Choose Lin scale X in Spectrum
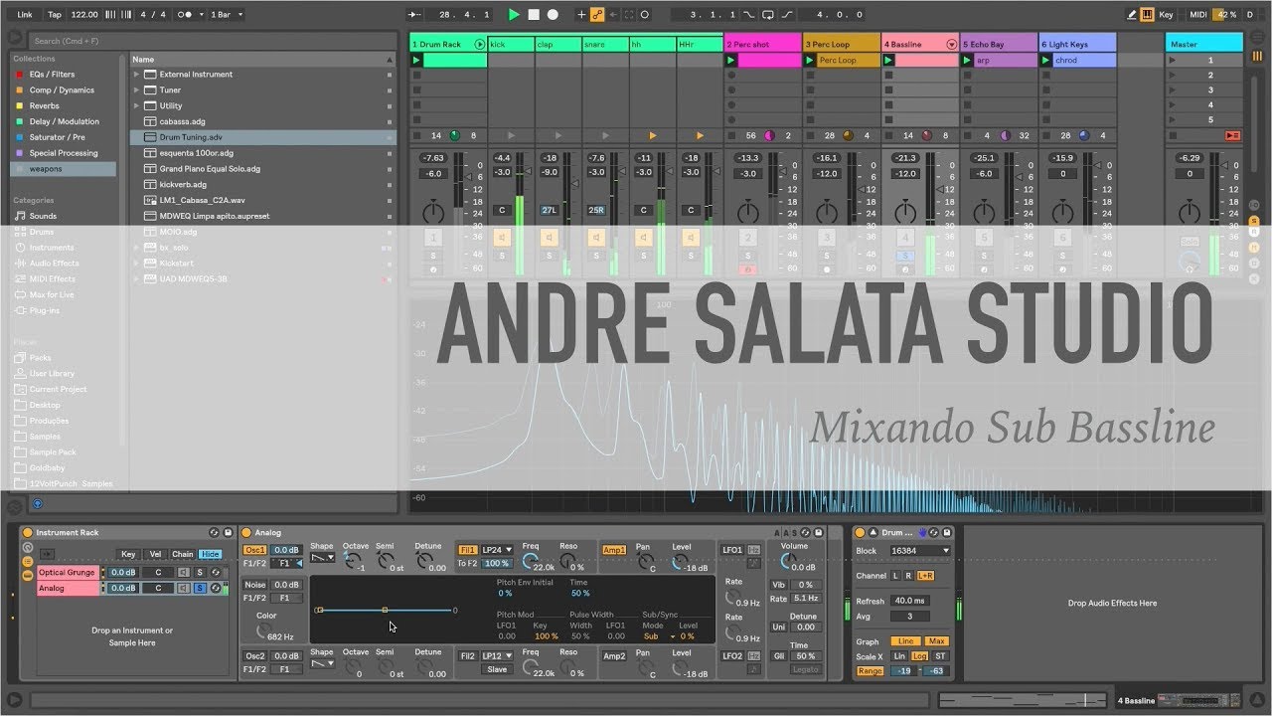 [x=899, y=656]
